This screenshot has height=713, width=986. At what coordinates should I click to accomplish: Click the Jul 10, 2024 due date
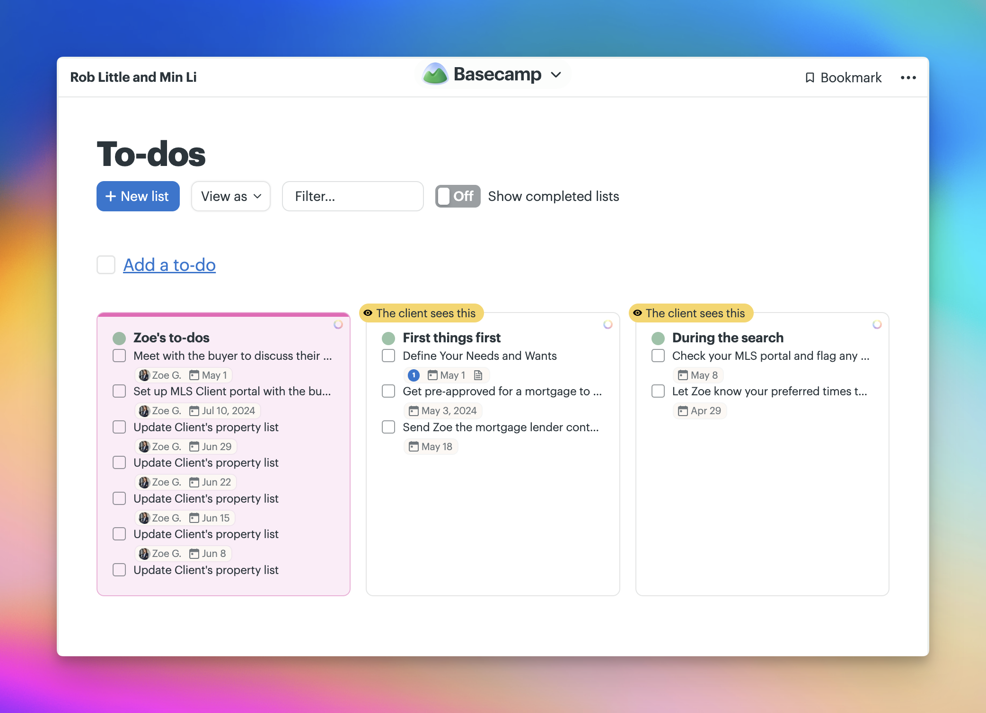pos(229,411)
